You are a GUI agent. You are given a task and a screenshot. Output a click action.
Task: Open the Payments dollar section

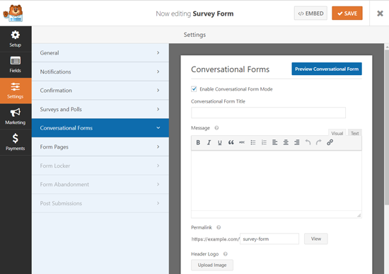point(16,142)
